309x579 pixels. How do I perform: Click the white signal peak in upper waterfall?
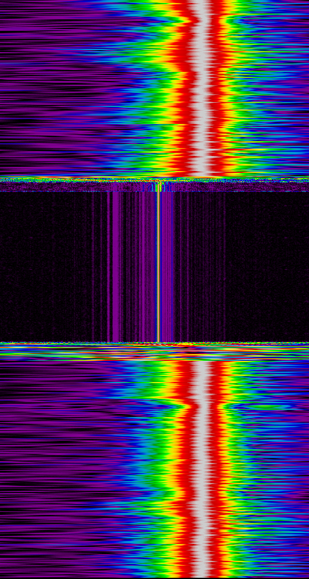[202, 89]
